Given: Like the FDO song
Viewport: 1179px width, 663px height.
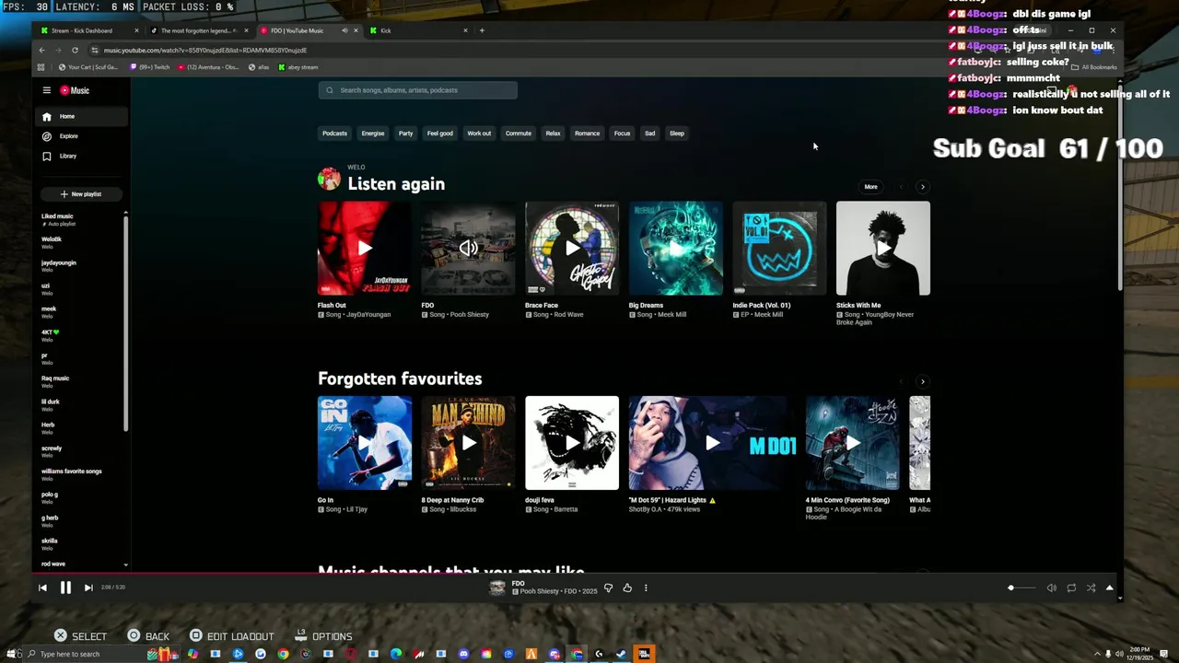Looking at the screenshot, I should 627,587.
